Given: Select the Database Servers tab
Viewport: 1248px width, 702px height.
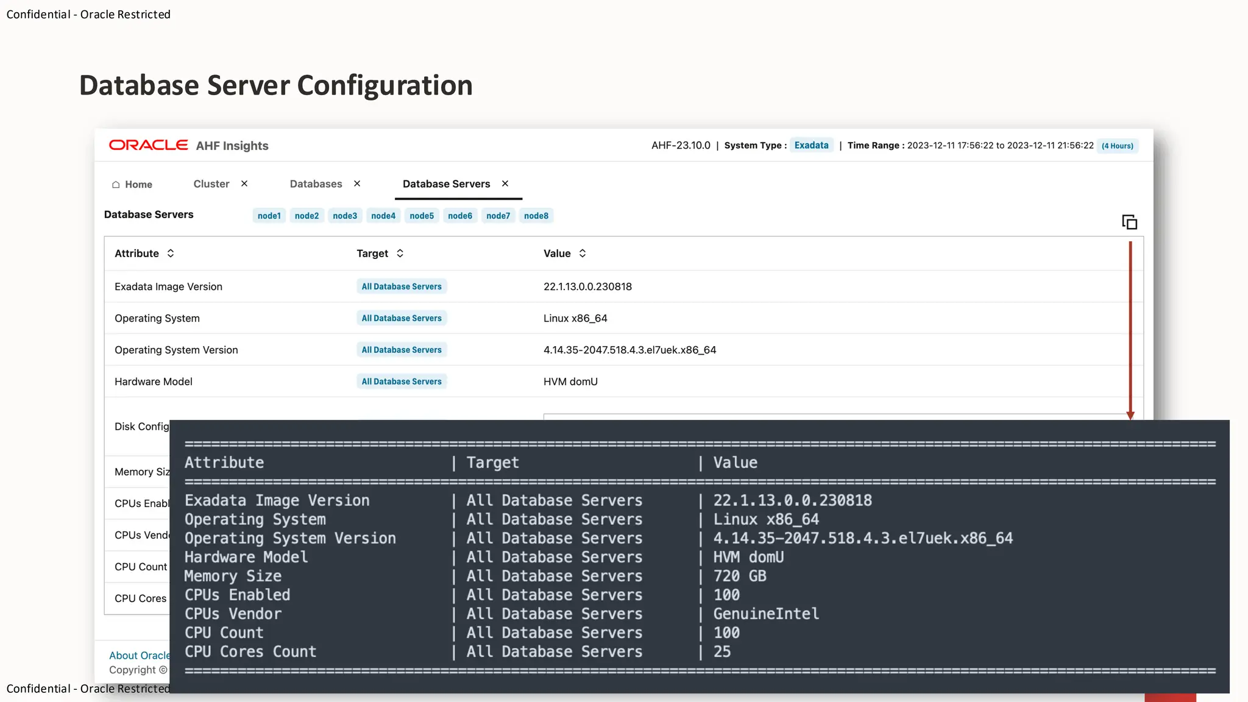Looking at the screenshot, I should coord(447,184).
